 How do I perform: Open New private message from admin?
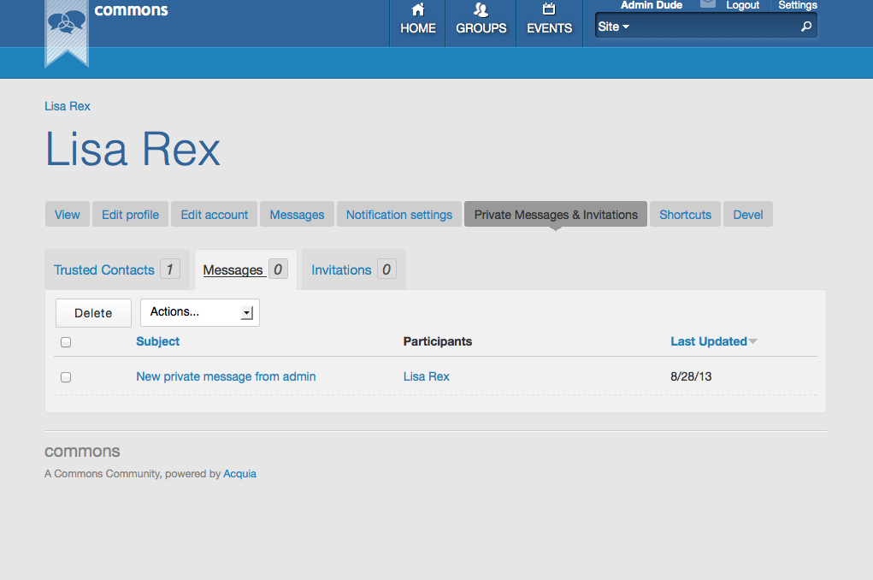click(x=226, y=376)
